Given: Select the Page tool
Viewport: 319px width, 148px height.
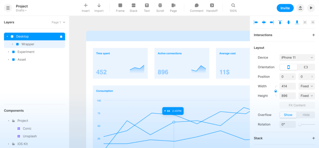Looking at the screenshot, I should 173,8.
